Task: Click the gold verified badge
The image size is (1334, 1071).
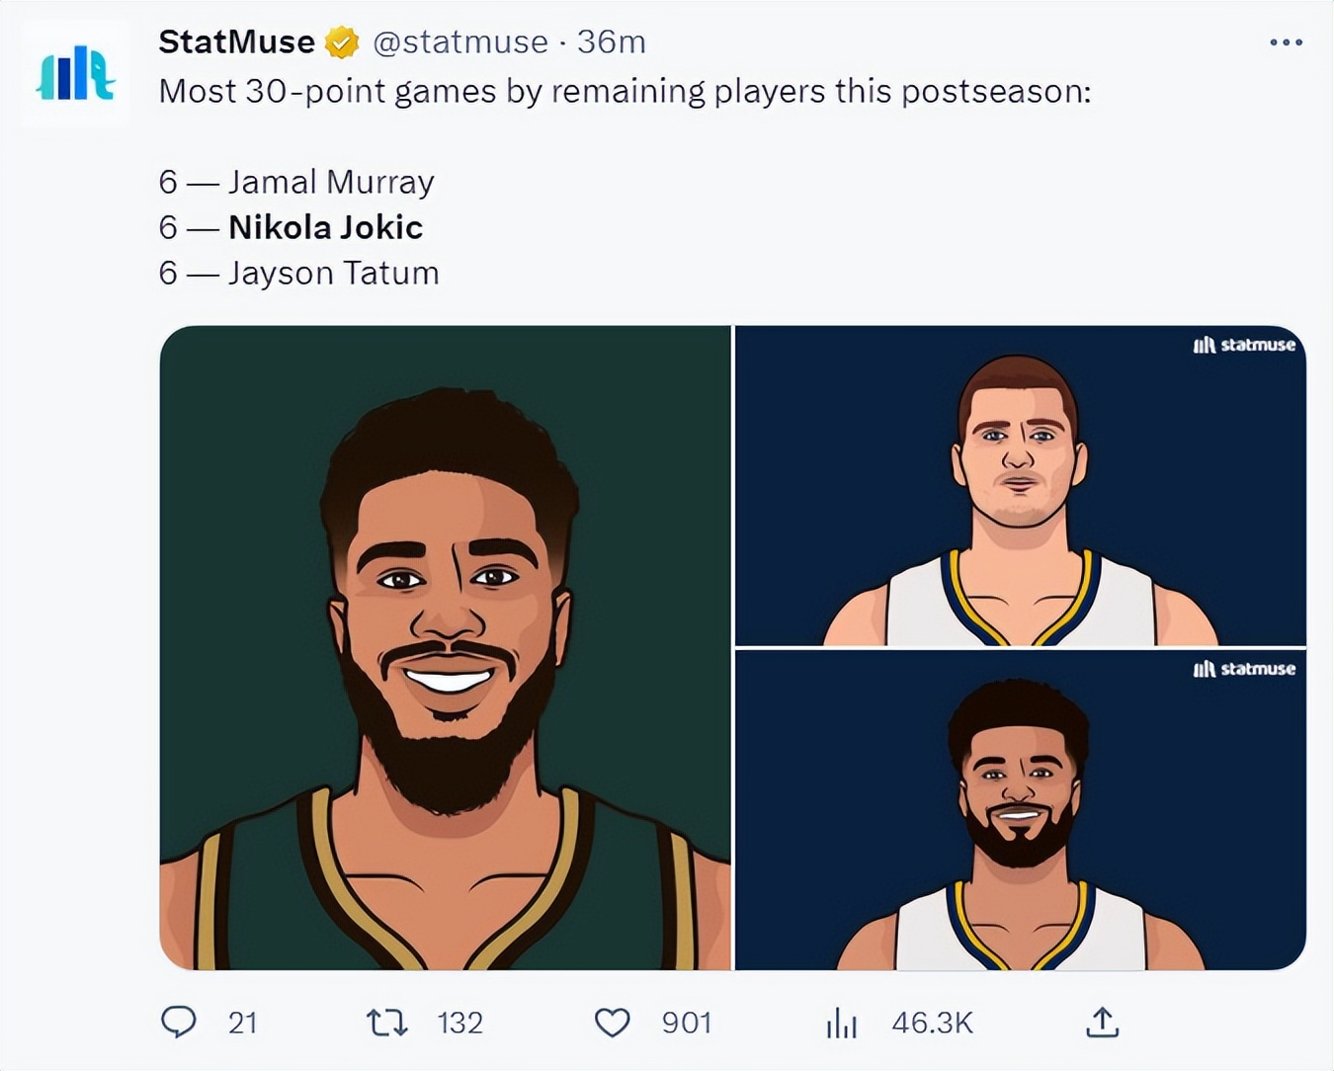Action: tap(342, 42)
